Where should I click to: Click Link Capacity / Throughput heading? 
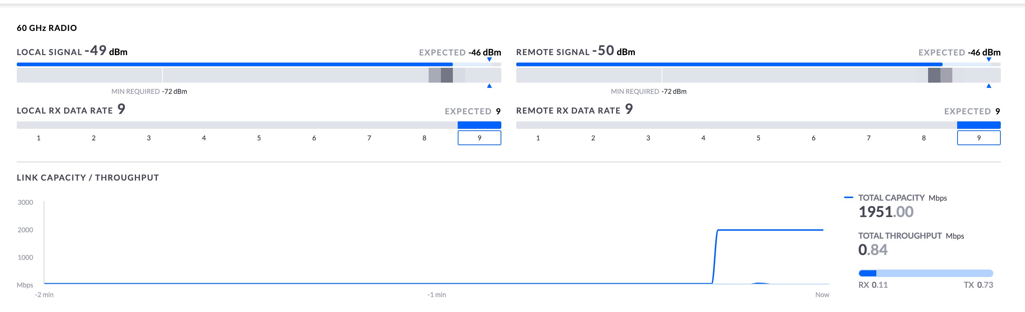click(x=88, y=178)
